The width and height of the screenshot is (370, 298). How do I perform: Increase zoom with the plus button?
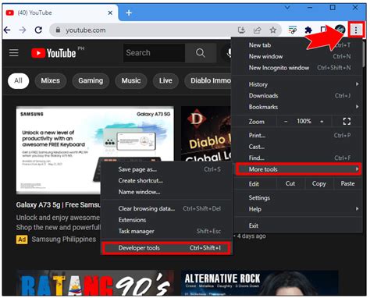click(x=322, y=122)
